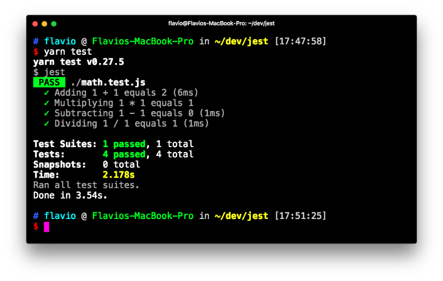Screen dimensions: 443x281
Task: Click the red close window button
Action: 35,24
